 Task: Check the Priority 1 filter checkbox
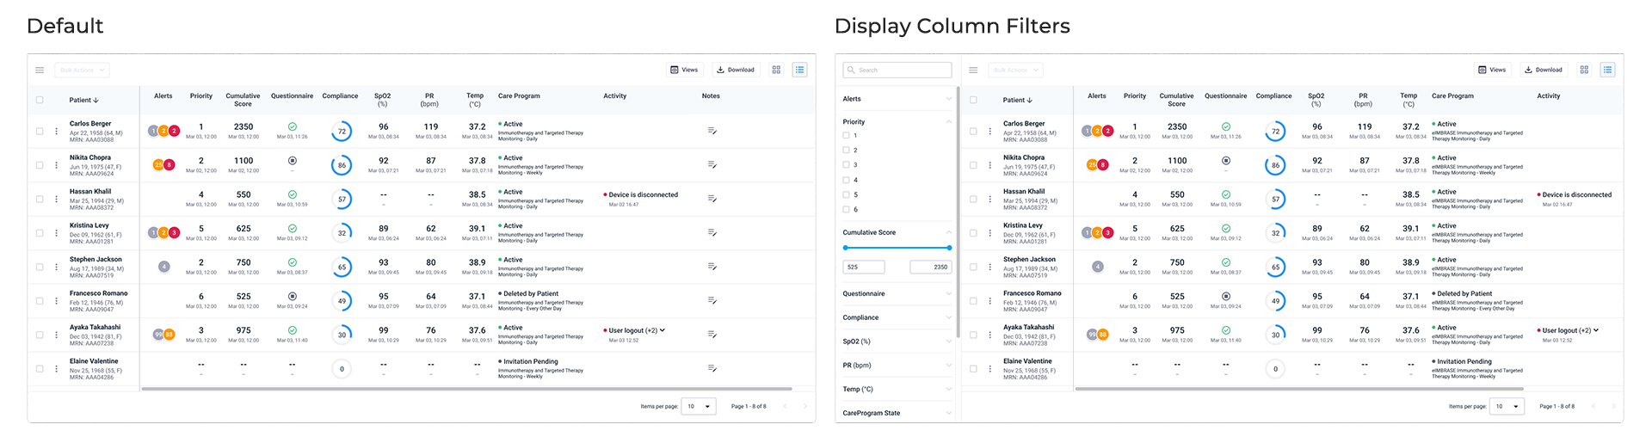click(x=846, y=136)
